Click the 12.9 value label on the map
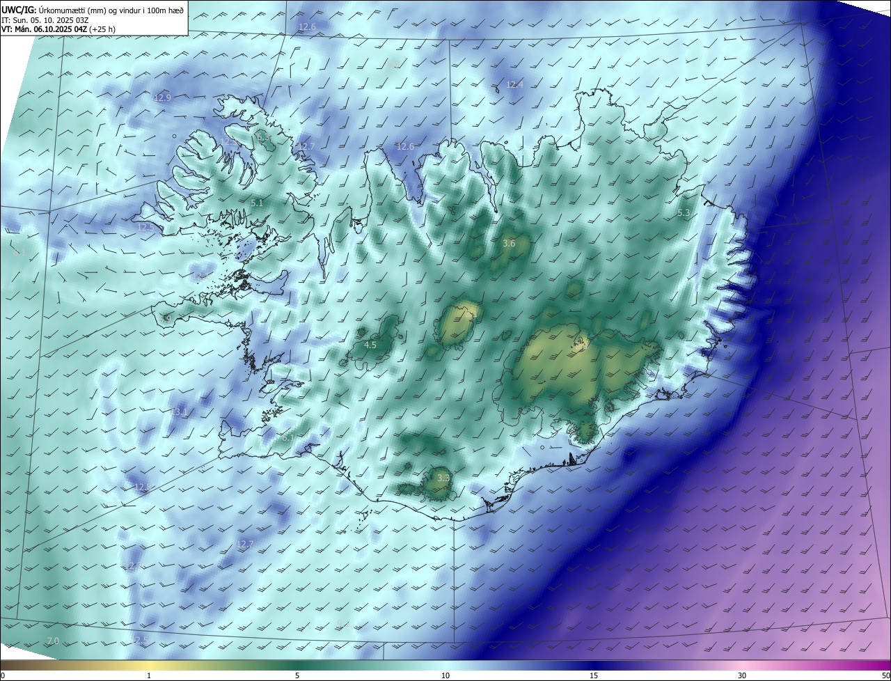Screen dimensions: 891x681 (162, 97)
